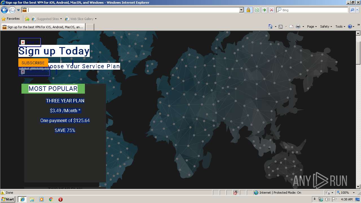Image resolution: width=361 pixels, height=203 pixels.
Task: Click the Action Center flag icon
Action: click(x=334, y=199)
